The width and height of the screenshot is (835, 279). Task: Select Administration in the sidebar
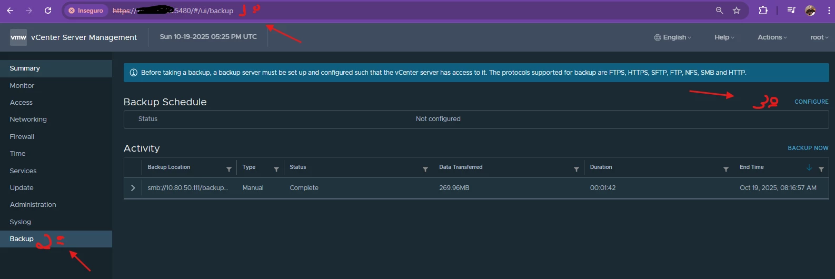(56, 205)
